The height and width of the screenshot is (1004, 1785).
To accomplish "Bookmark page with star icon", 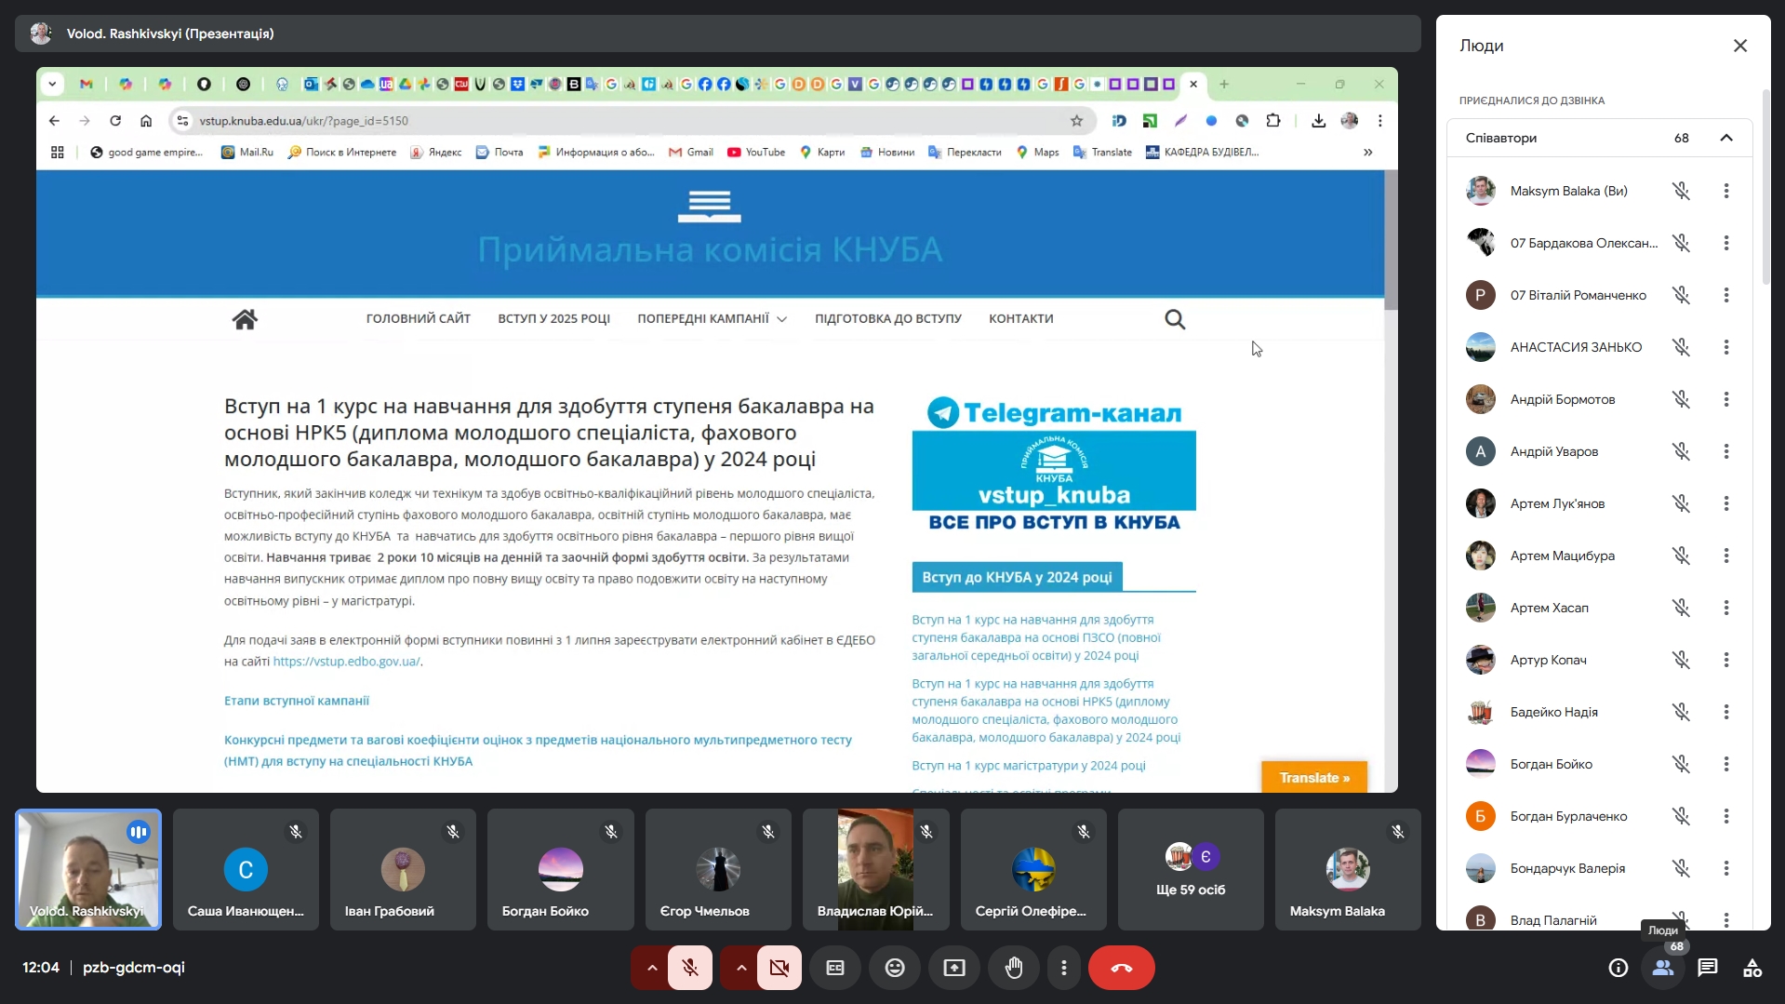I will [x=1076, y=121].
